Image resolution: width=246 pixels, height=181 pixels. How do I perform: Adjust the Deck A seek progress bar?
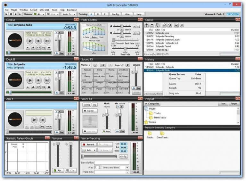click(29, 53)
